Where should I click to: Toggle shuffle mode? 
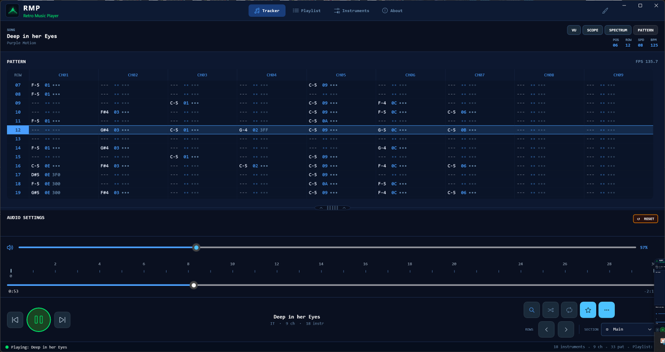(x=550, y=310)
